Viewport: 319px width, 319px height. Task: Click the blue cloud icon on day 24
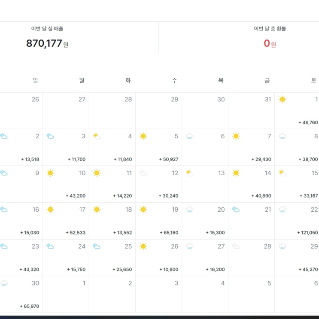coord(50,246)
